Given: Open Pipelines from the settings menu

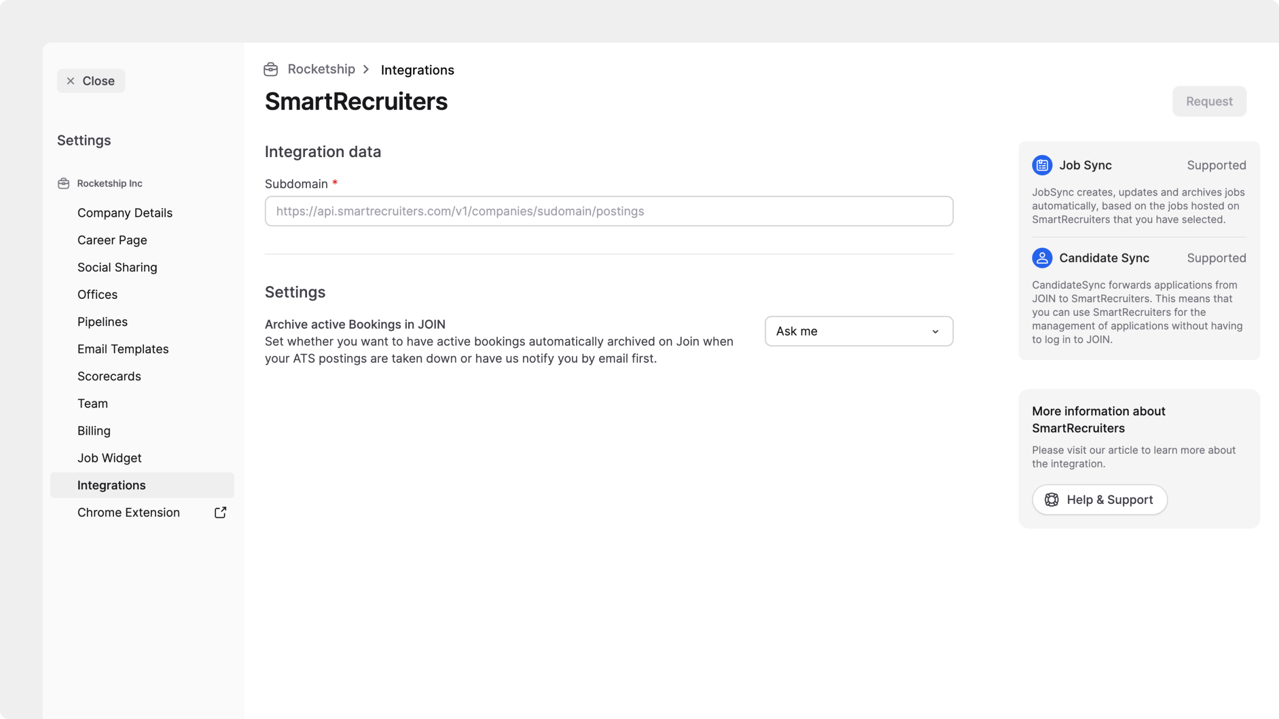Looking at the screenshot, I should (102, 322).
